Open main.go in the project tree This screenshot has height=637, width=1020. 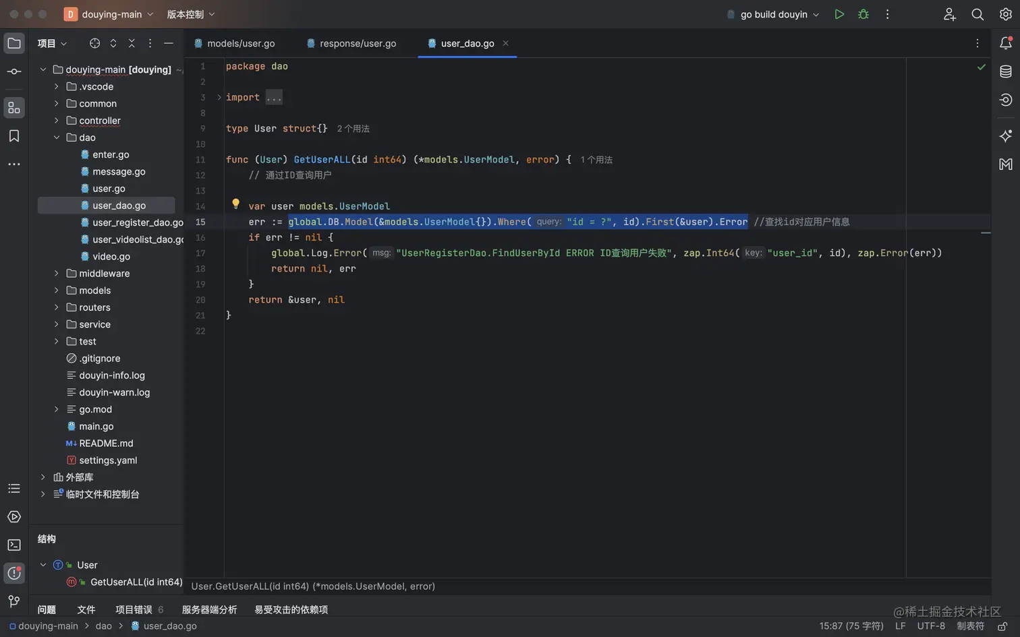[96, 426]
